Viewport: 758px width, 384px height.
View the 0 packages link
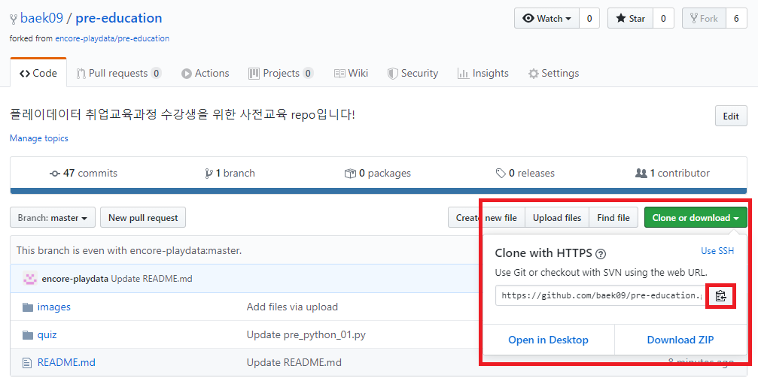pyautogui.click(x=378, y=173)
